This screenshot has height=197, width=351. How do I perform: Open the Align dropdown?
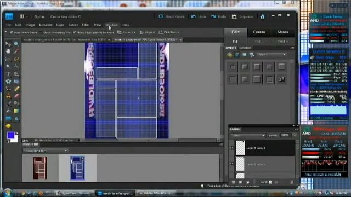(147, 33)
